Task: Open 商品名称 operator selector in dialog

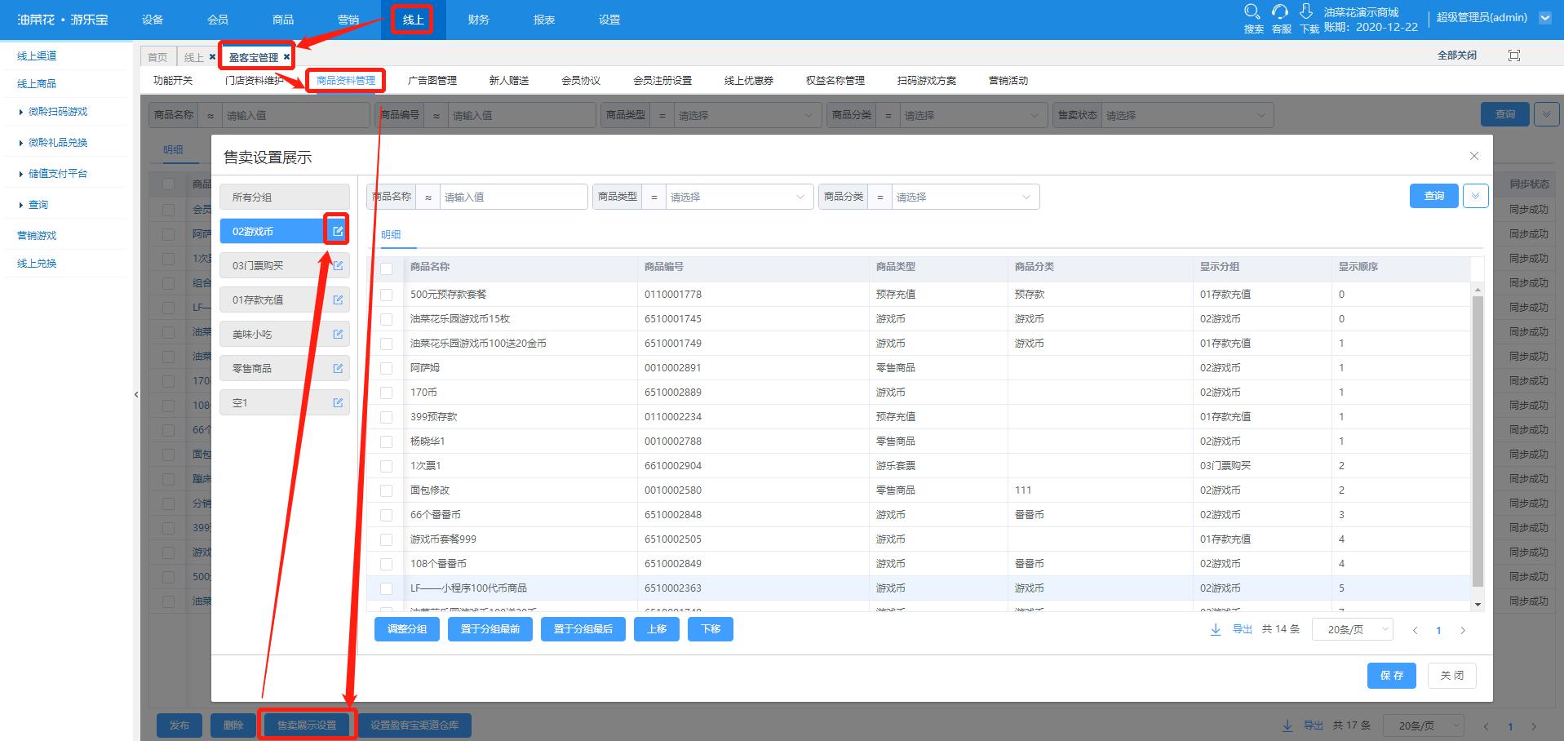Action: coord(428,197)
